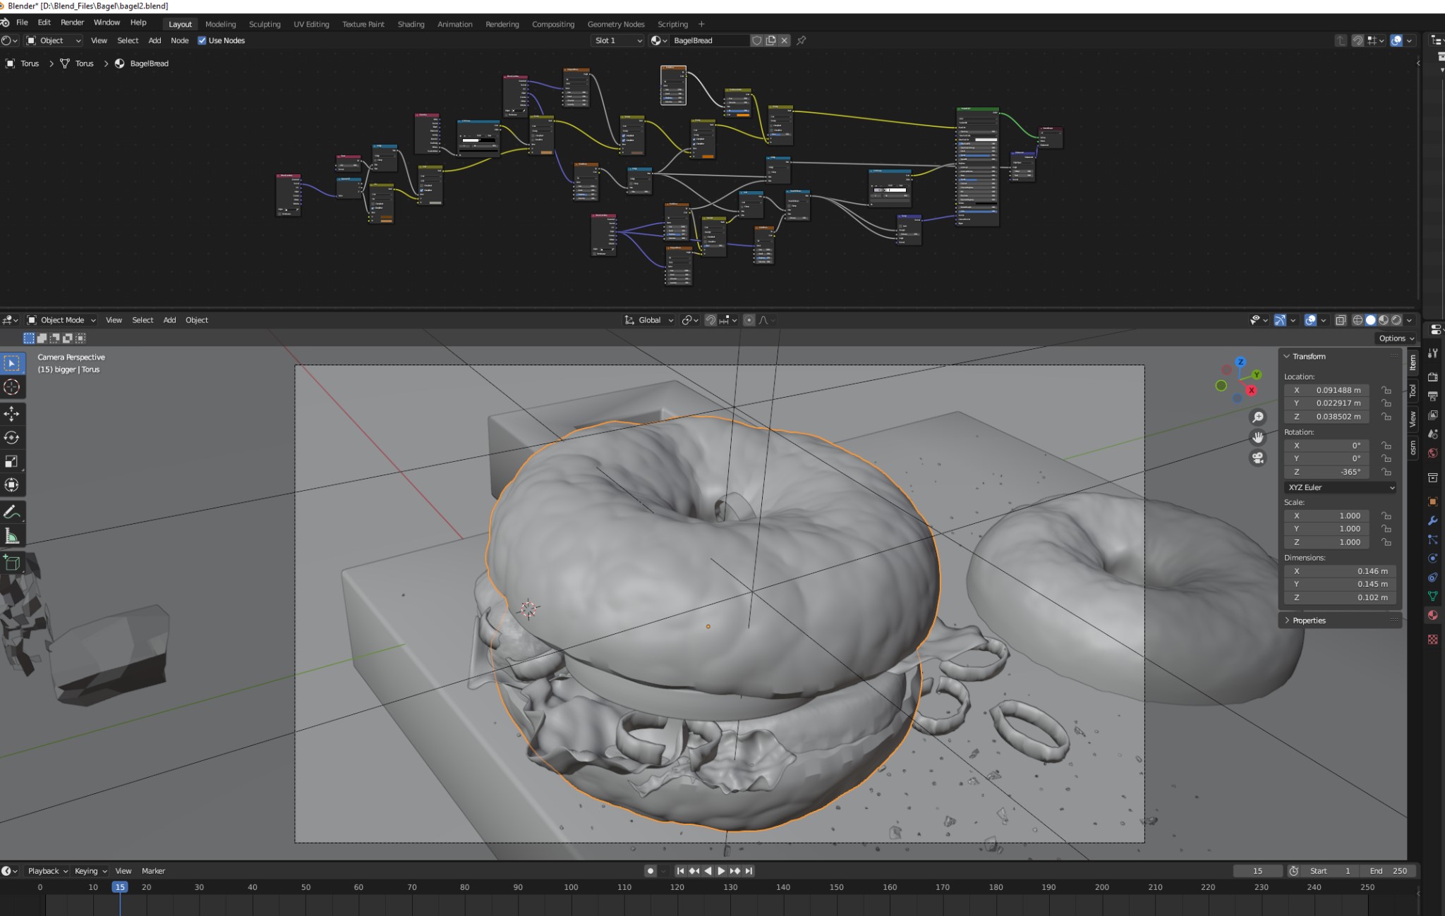
Task: Toggle the Use Nodes checkbox
Action: click(202, 40)
